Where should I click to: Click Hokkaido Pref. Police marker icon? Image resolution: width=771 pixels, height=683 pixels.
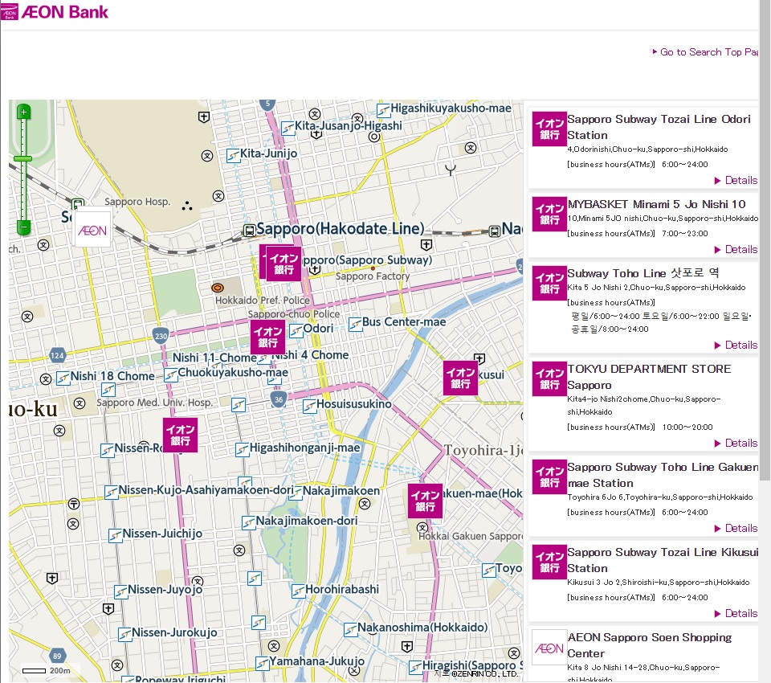pos(218,288)
